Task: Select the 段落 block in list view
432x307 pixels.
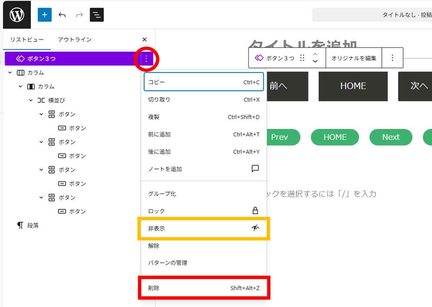Action: point(33,225)
